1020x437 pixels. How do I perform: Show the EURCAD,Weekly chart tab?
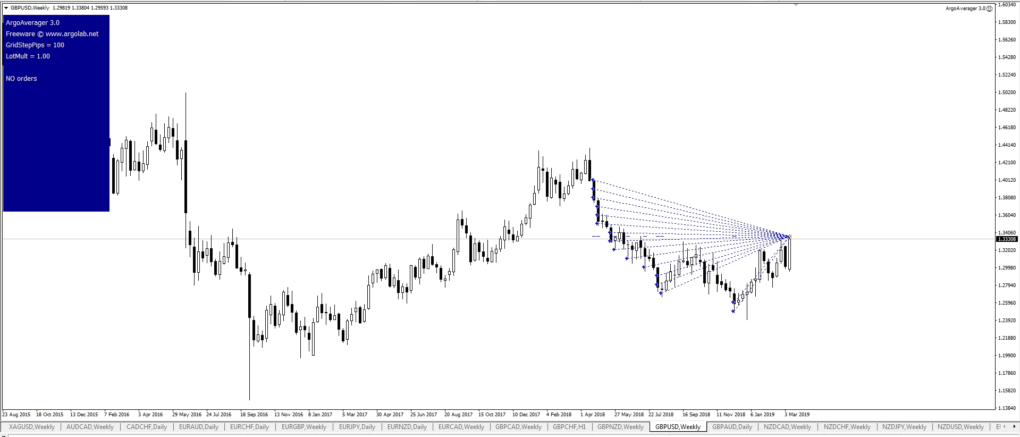click(461, 427)
